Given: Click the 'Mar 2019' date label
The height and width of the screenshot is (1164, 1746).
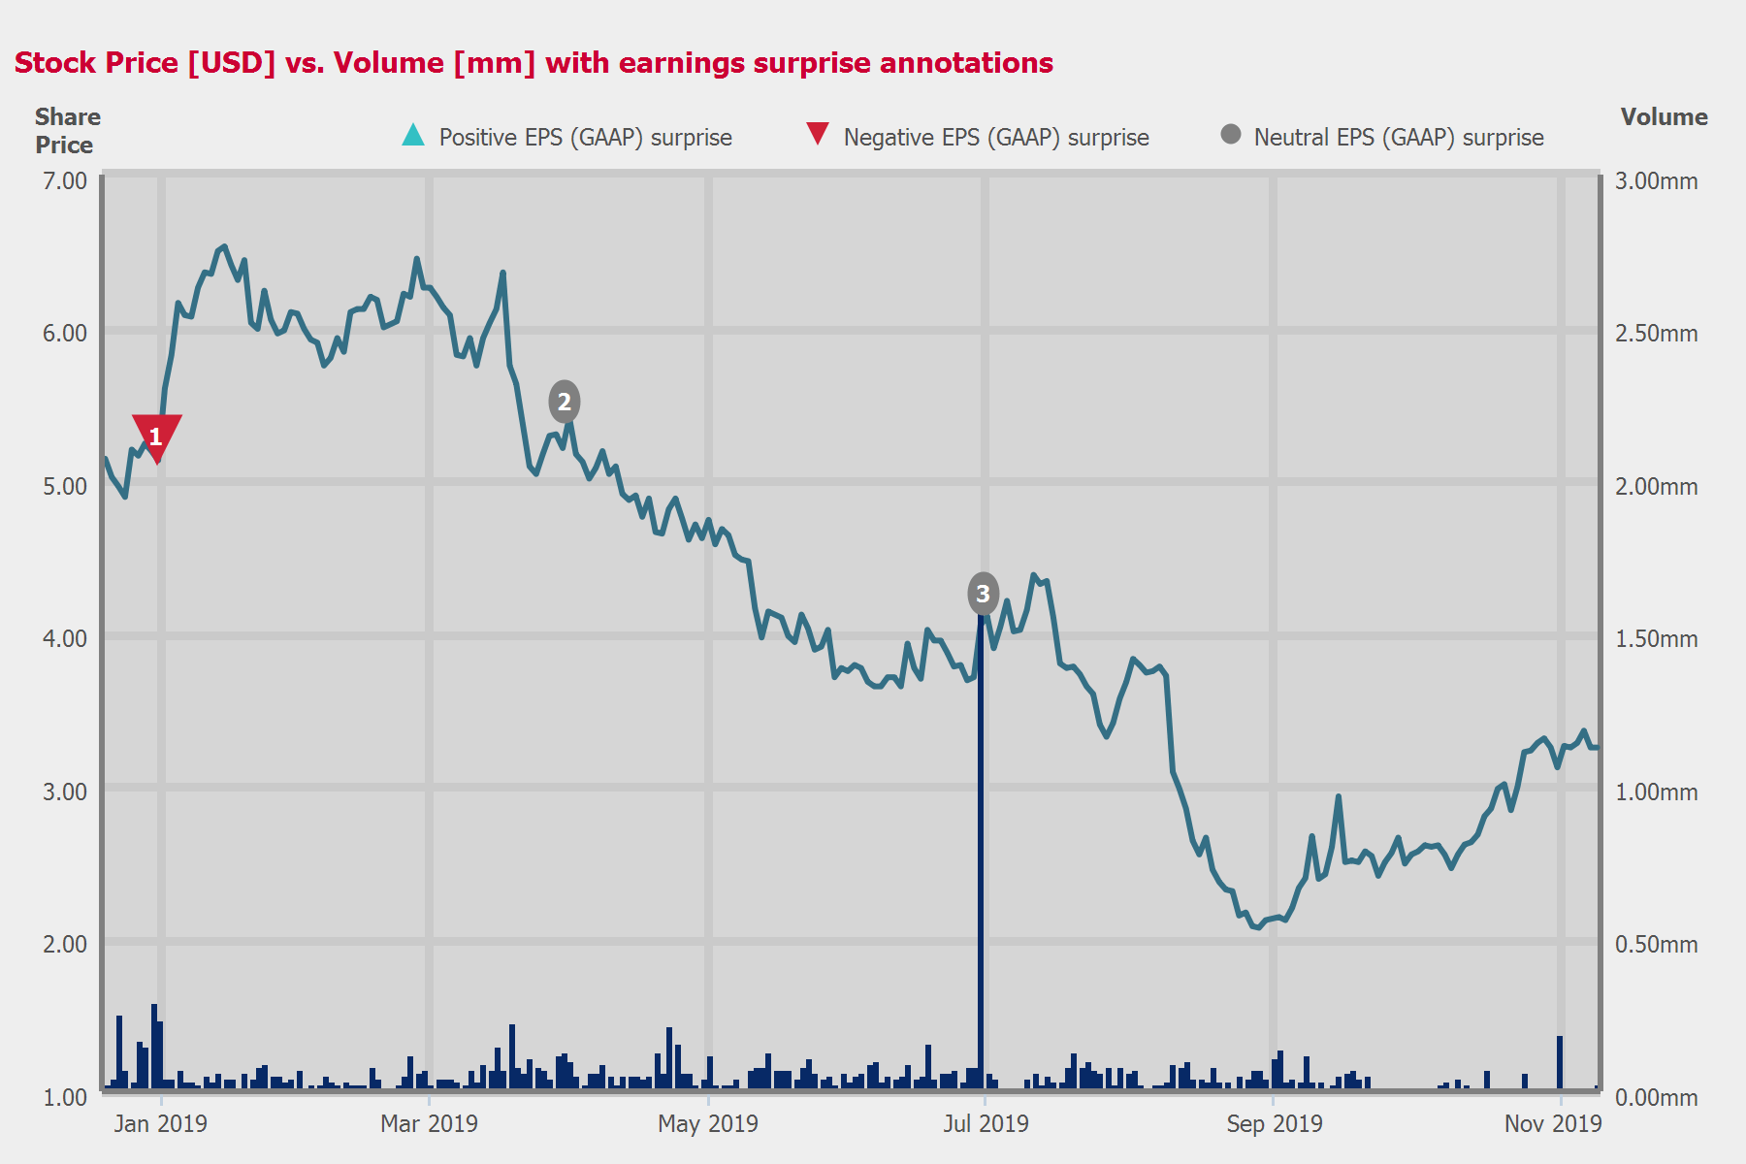Looking at the screenshot, I should tap(429, 1123).
